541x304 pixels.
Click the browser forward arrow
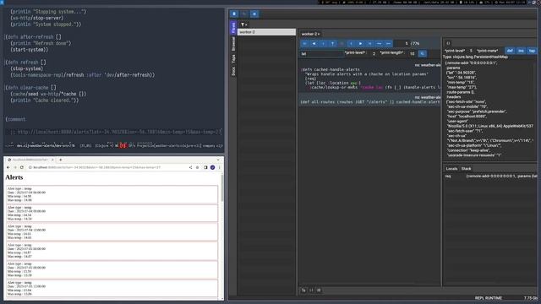(x=15, y=167)
